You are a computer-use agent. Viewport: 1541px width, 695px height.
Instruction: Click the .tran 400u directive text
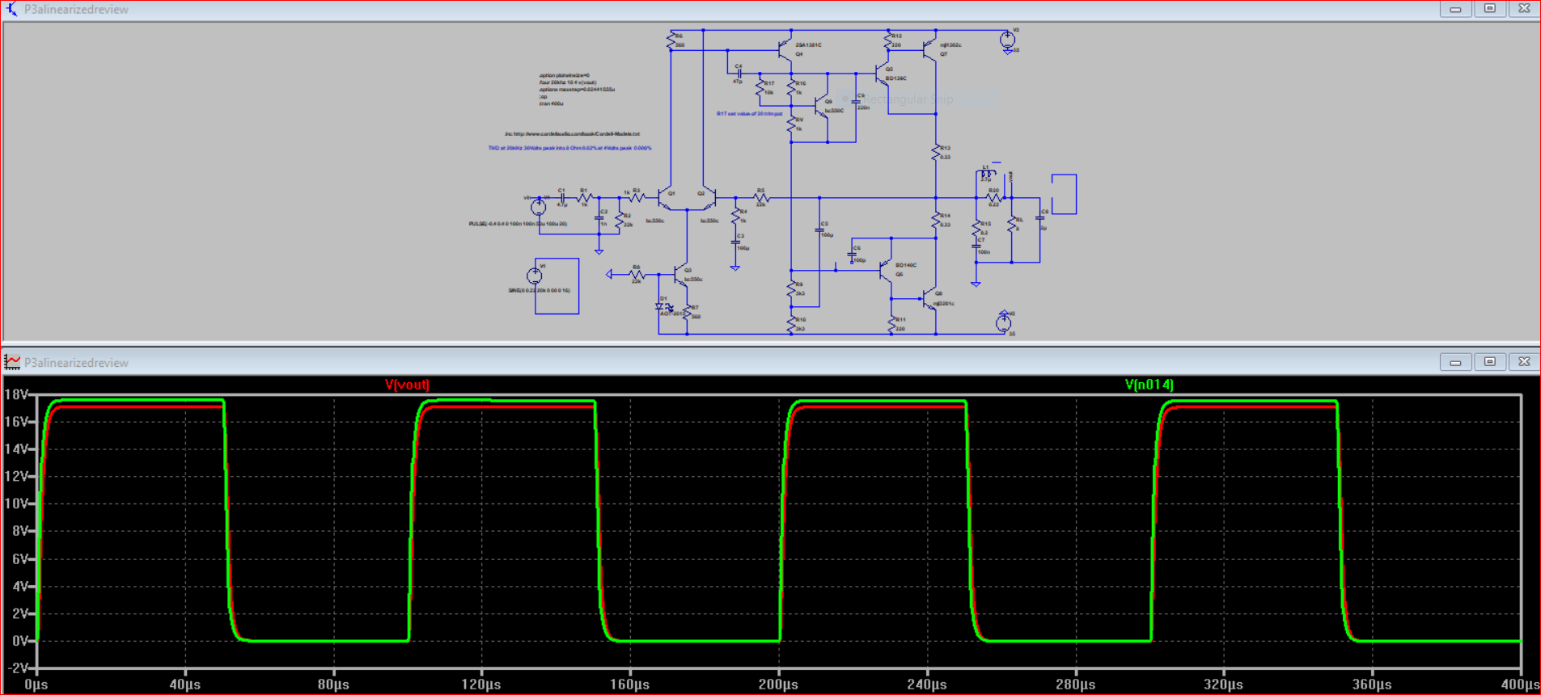(x=552, y=103)
